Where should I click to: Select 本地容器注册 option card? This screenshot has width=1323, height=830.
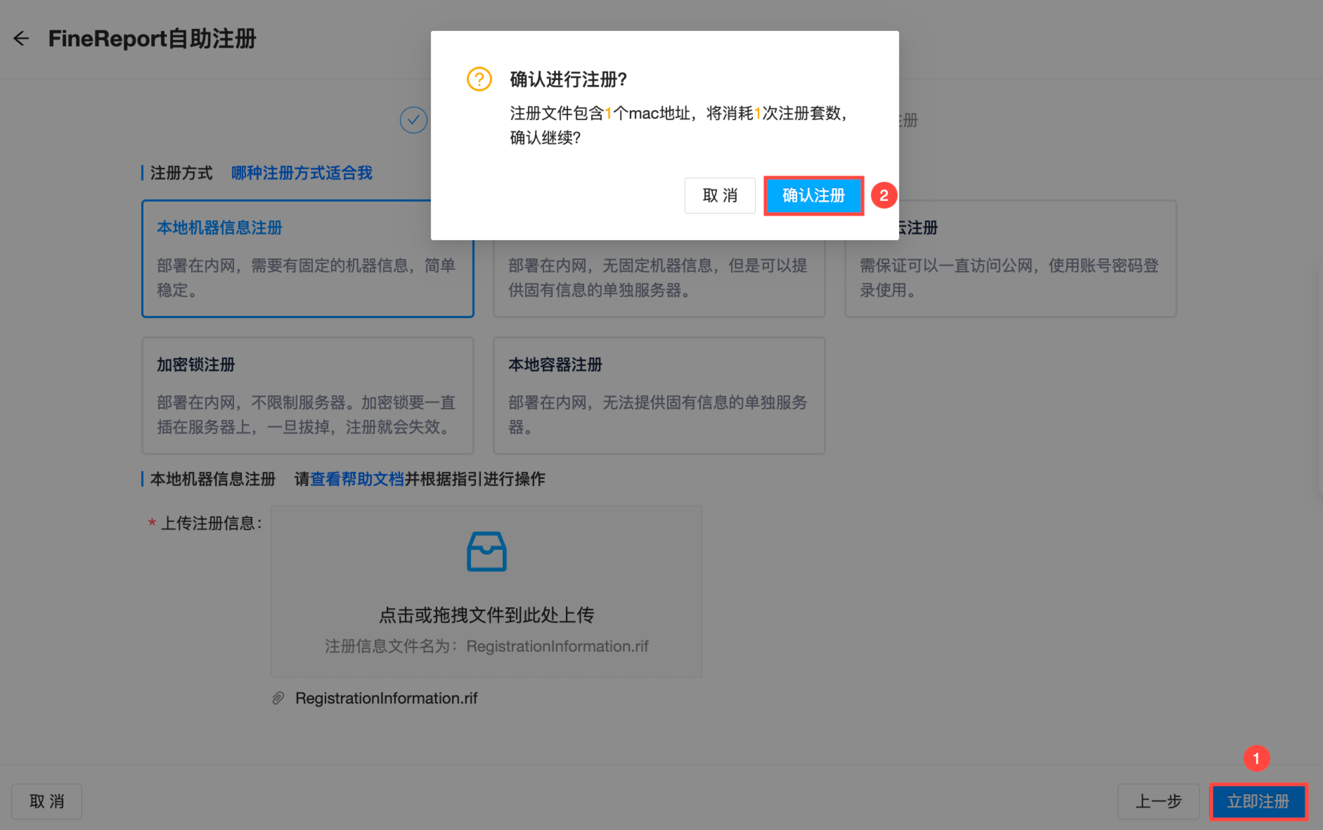(x=659, y=395)
